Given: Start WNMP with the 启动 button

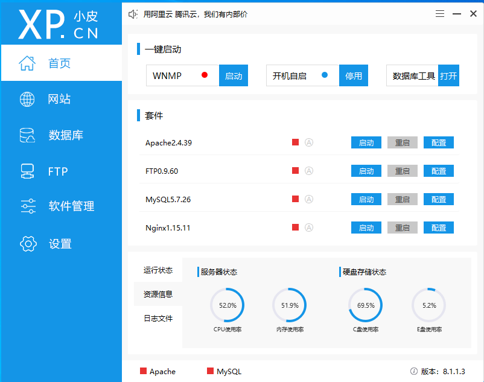Looking at the screenshot, I should pyautogui.click(x=234, y=75).
